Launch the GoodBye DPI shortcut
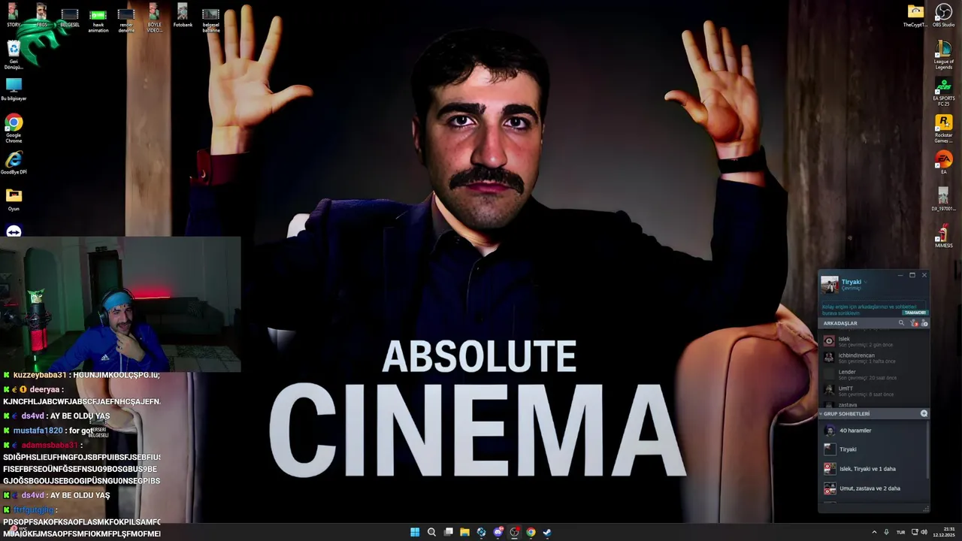Screen dimensions: 962x541 [x=14, y=162]
